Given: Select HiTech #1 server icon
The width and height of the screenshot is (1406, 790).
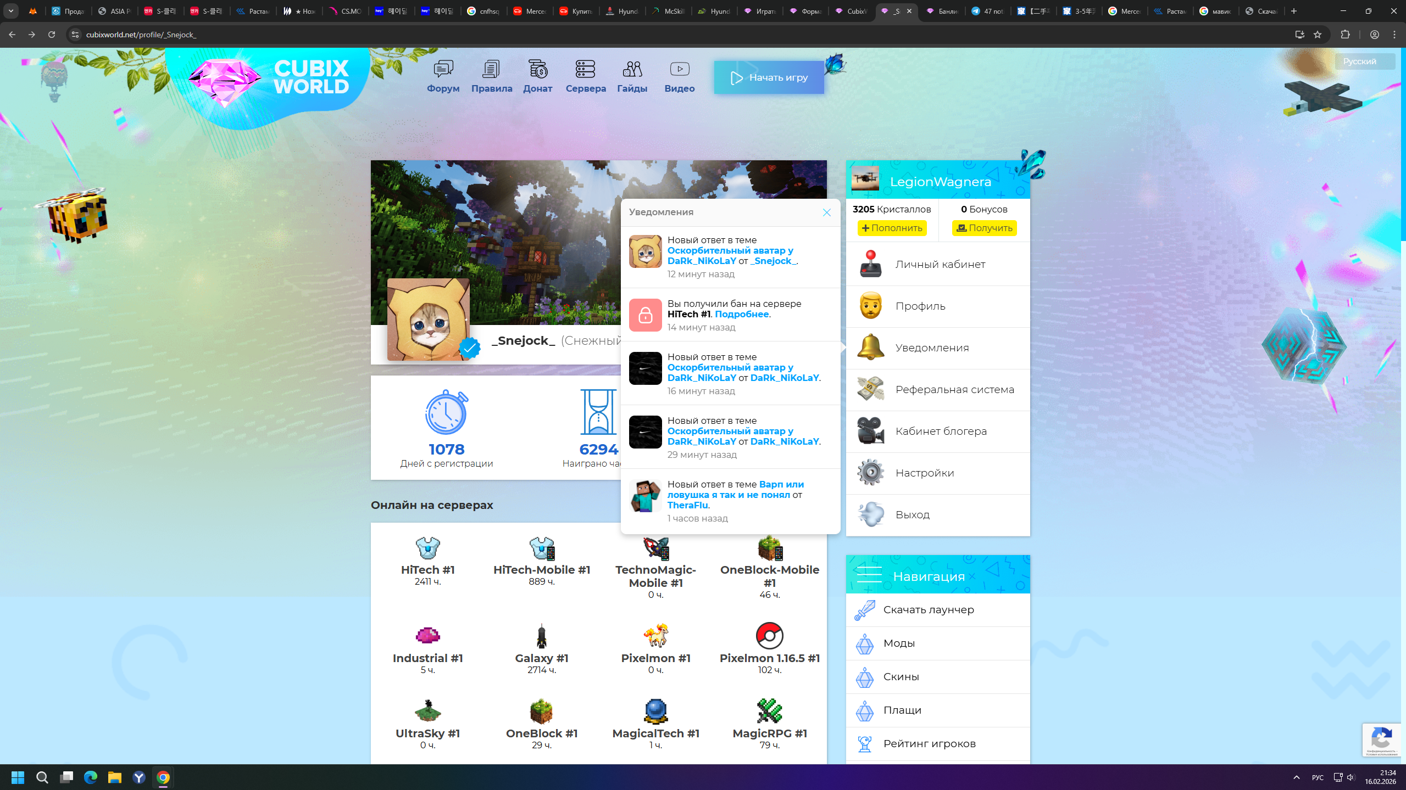Looking at the screenshot, I should coord(427,548).
